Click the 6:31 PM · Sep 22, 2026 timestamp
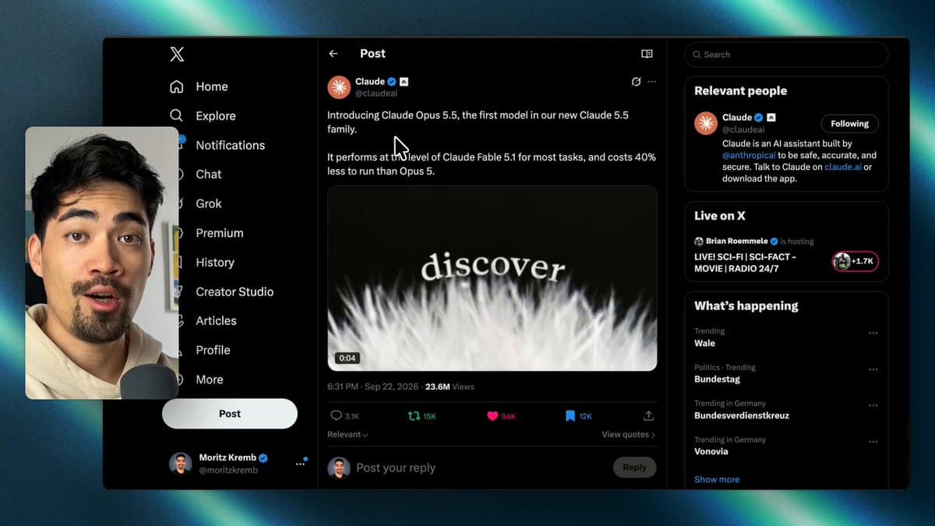 click(373, 387)
